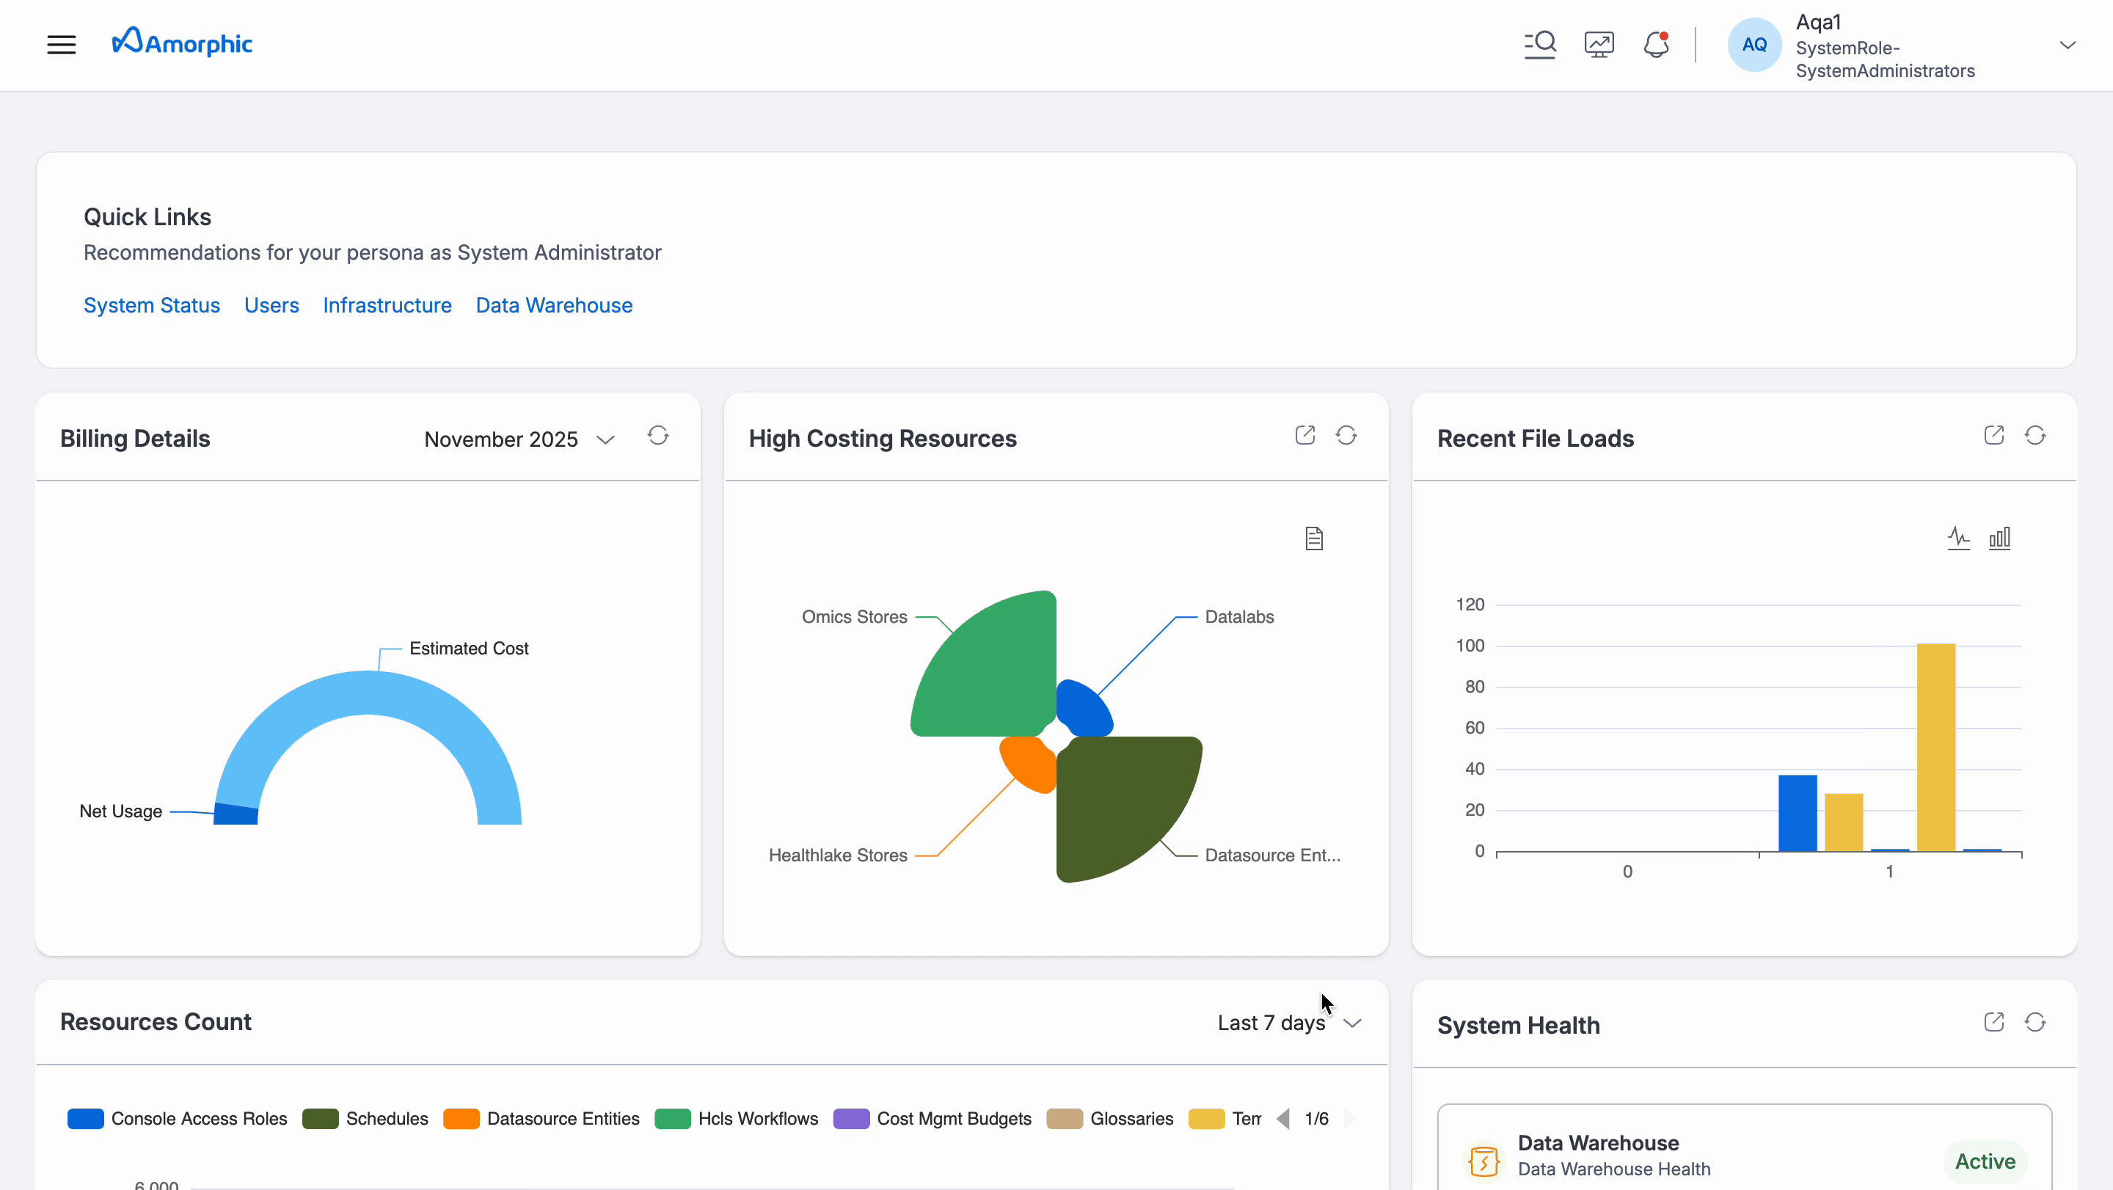Open the hamburger navigation menu
This screenshot has width=2113, height=1190.
click(62, 44)
